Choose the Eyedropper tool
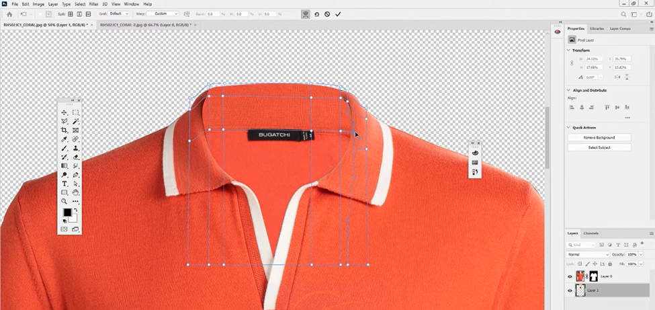Viewport: 655px width, 310px height. pos(64,139)
